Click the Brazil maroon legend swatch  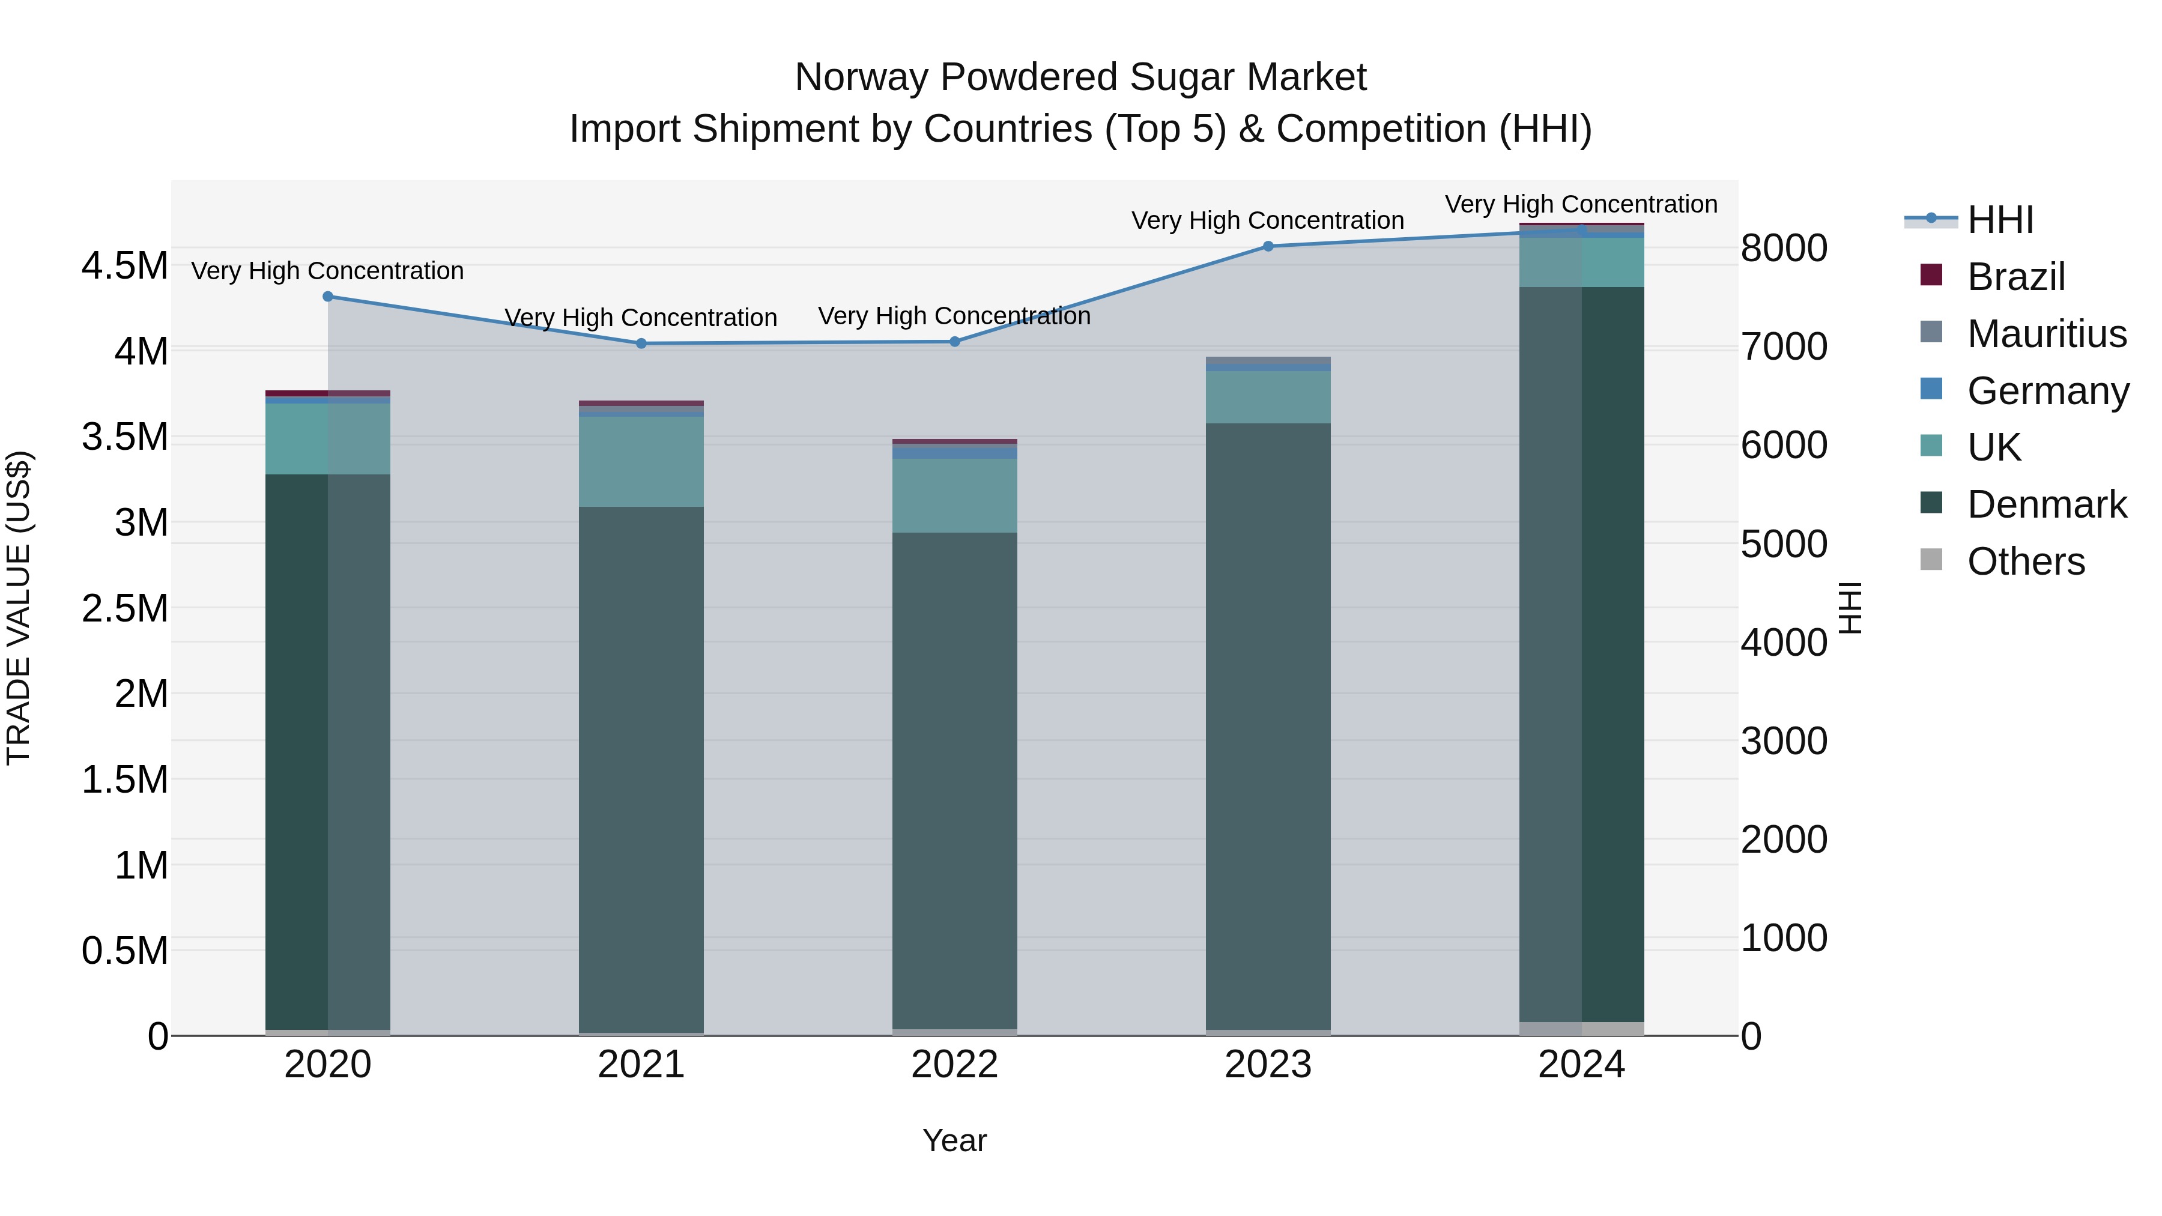pos(1931,274)
